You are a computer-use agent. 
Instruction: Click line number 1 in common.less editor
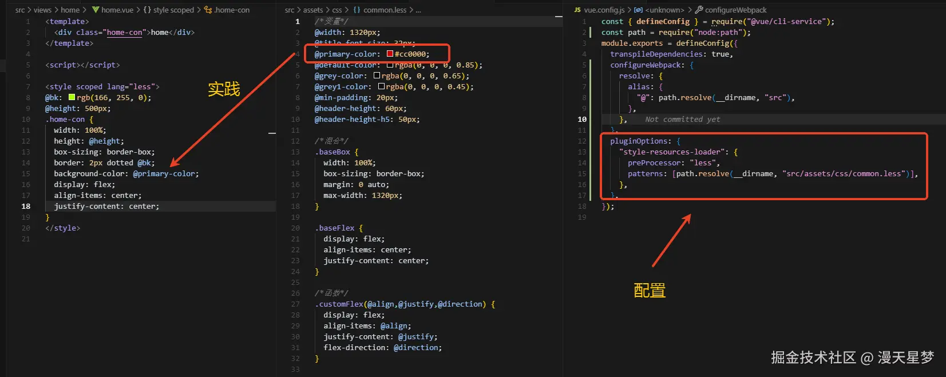click(298, 21)
